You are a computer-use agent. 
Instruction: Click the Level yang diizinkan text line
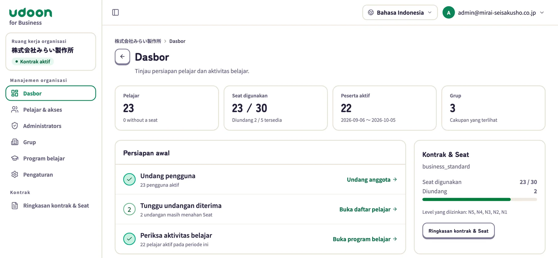tap(465, 212)
